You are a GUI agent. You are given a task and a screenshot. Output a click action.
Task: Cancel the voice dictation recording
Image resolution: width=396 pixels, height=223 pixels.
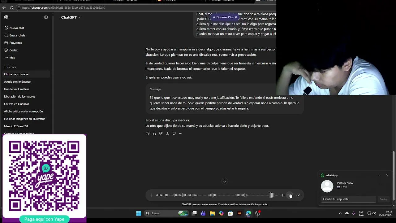click(x=290, y=195)
